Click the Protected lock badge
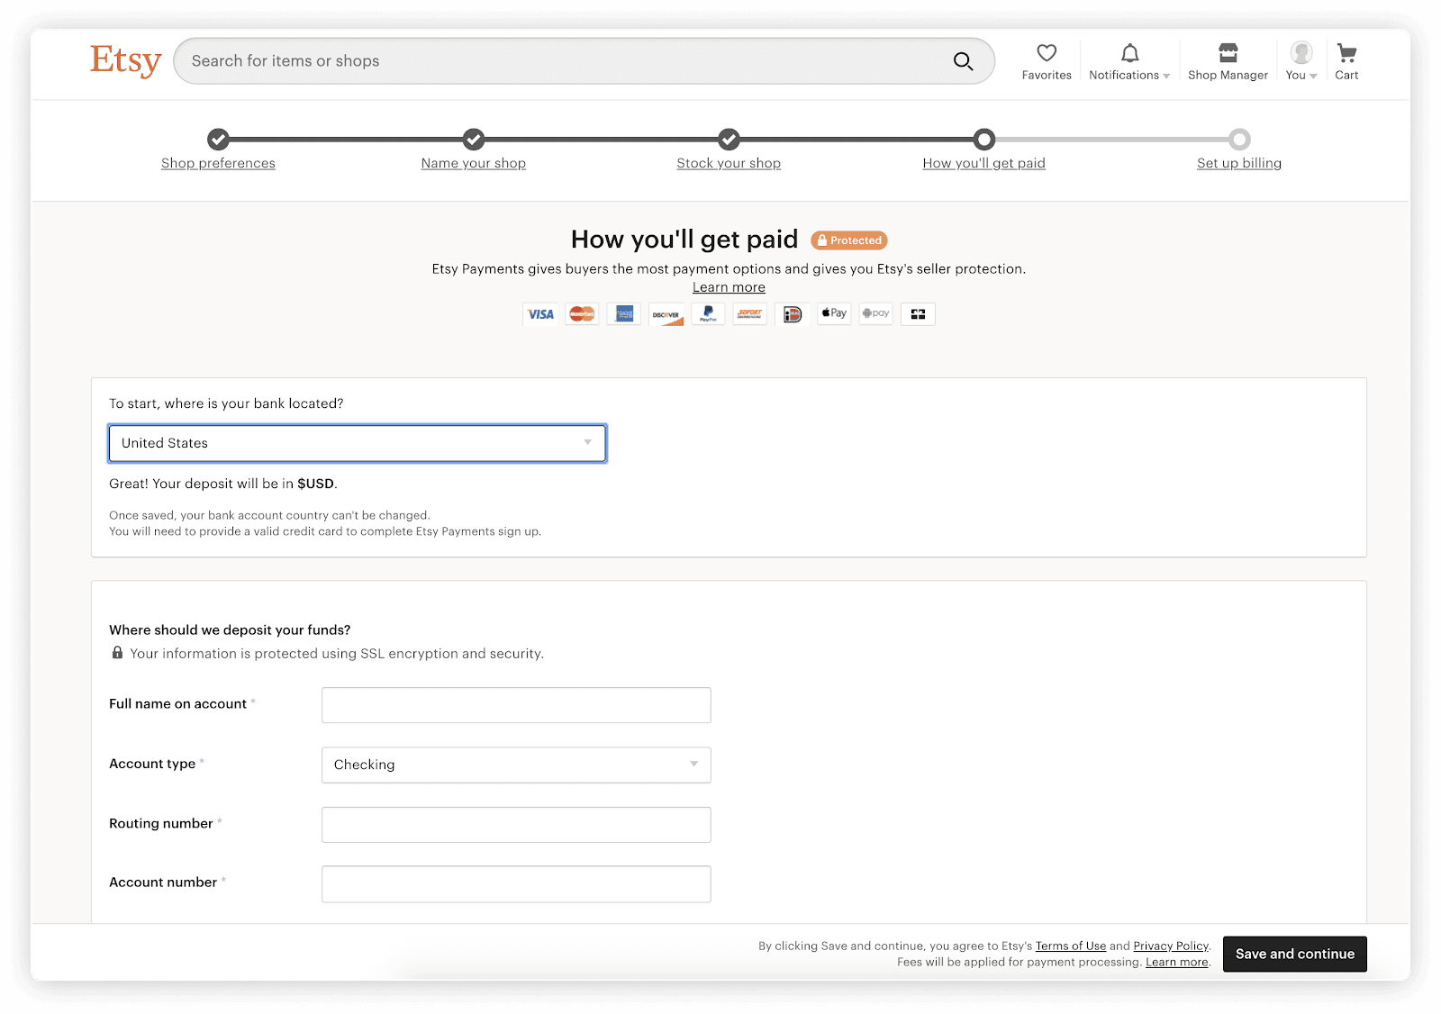Screen dimensions: 1441x1014 click(x=849, y=240)
